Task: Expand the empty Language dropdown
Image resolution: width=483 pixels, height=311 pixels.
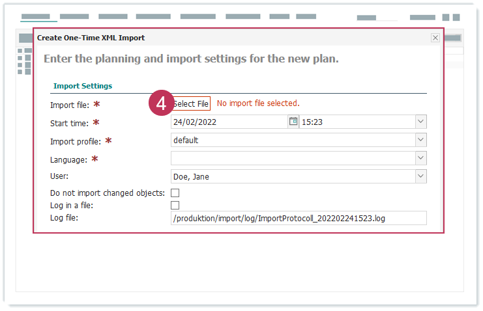Action: point(420,158)
